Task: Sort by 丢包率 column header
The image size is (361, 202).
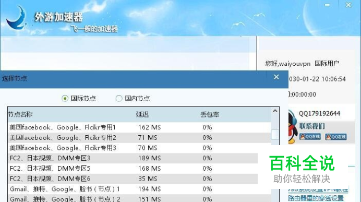Action: tap(210, 114)
